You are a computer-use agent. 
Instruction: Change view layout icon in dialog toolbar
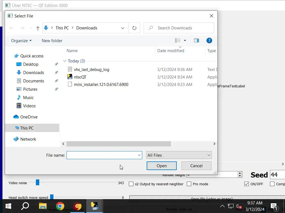178,40
